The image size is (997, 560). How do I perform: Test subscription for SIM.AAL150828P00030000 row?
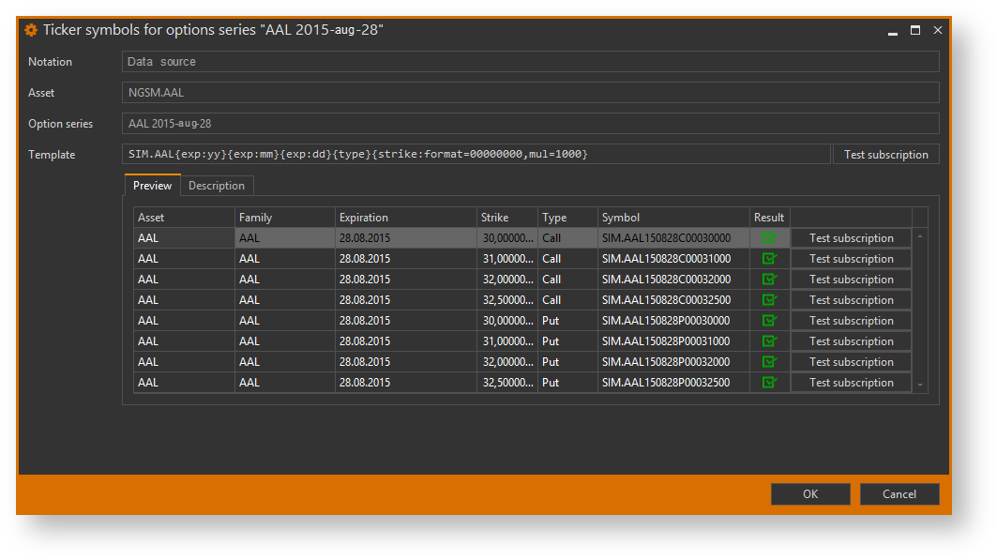coord(851,321)
